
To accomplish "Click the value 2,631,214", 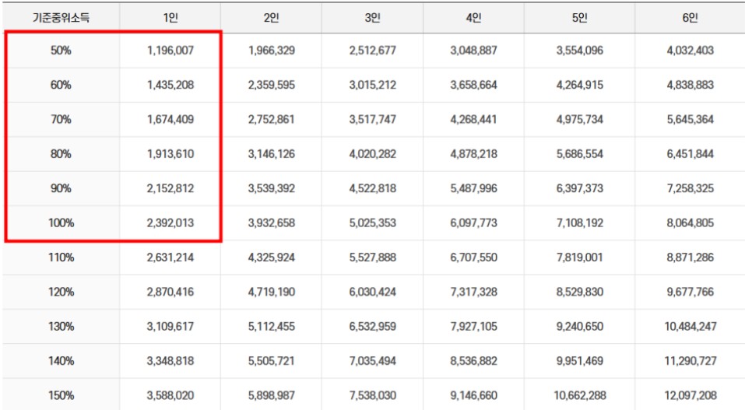I will point(170,258).
